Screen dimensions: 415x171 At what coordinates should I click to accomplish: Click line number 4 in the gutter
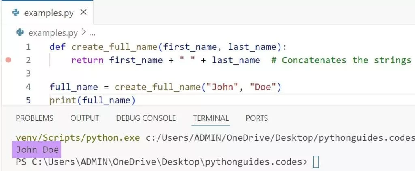point(28,87)
